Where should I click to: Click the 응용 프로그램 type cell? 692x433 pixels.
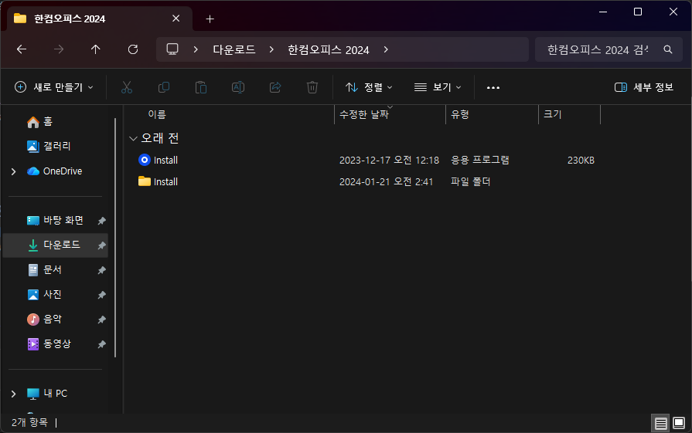point(480,160)
